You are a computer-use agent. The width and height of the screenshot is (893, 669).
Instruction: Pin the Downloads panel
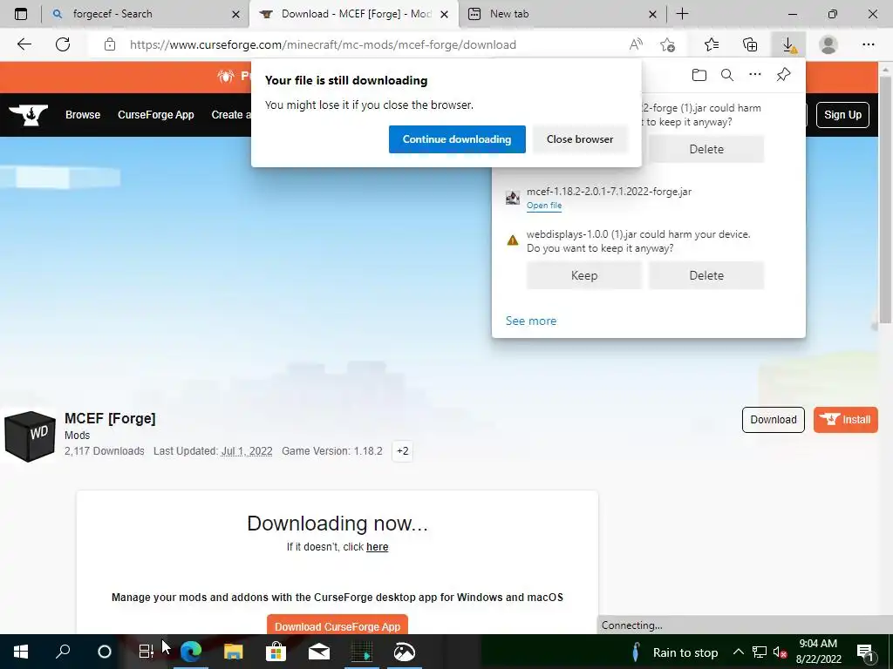coord(784,75)
